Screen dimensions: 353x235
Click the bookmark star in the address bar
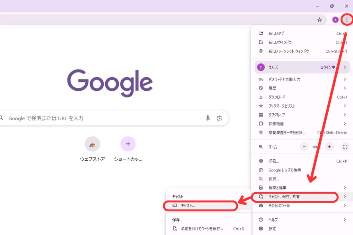(320, 20)
